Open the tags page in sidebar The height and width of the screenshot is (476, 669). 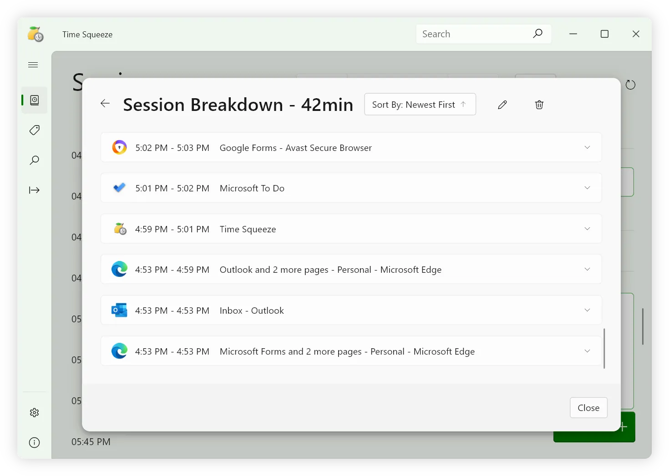coord(35,130)
